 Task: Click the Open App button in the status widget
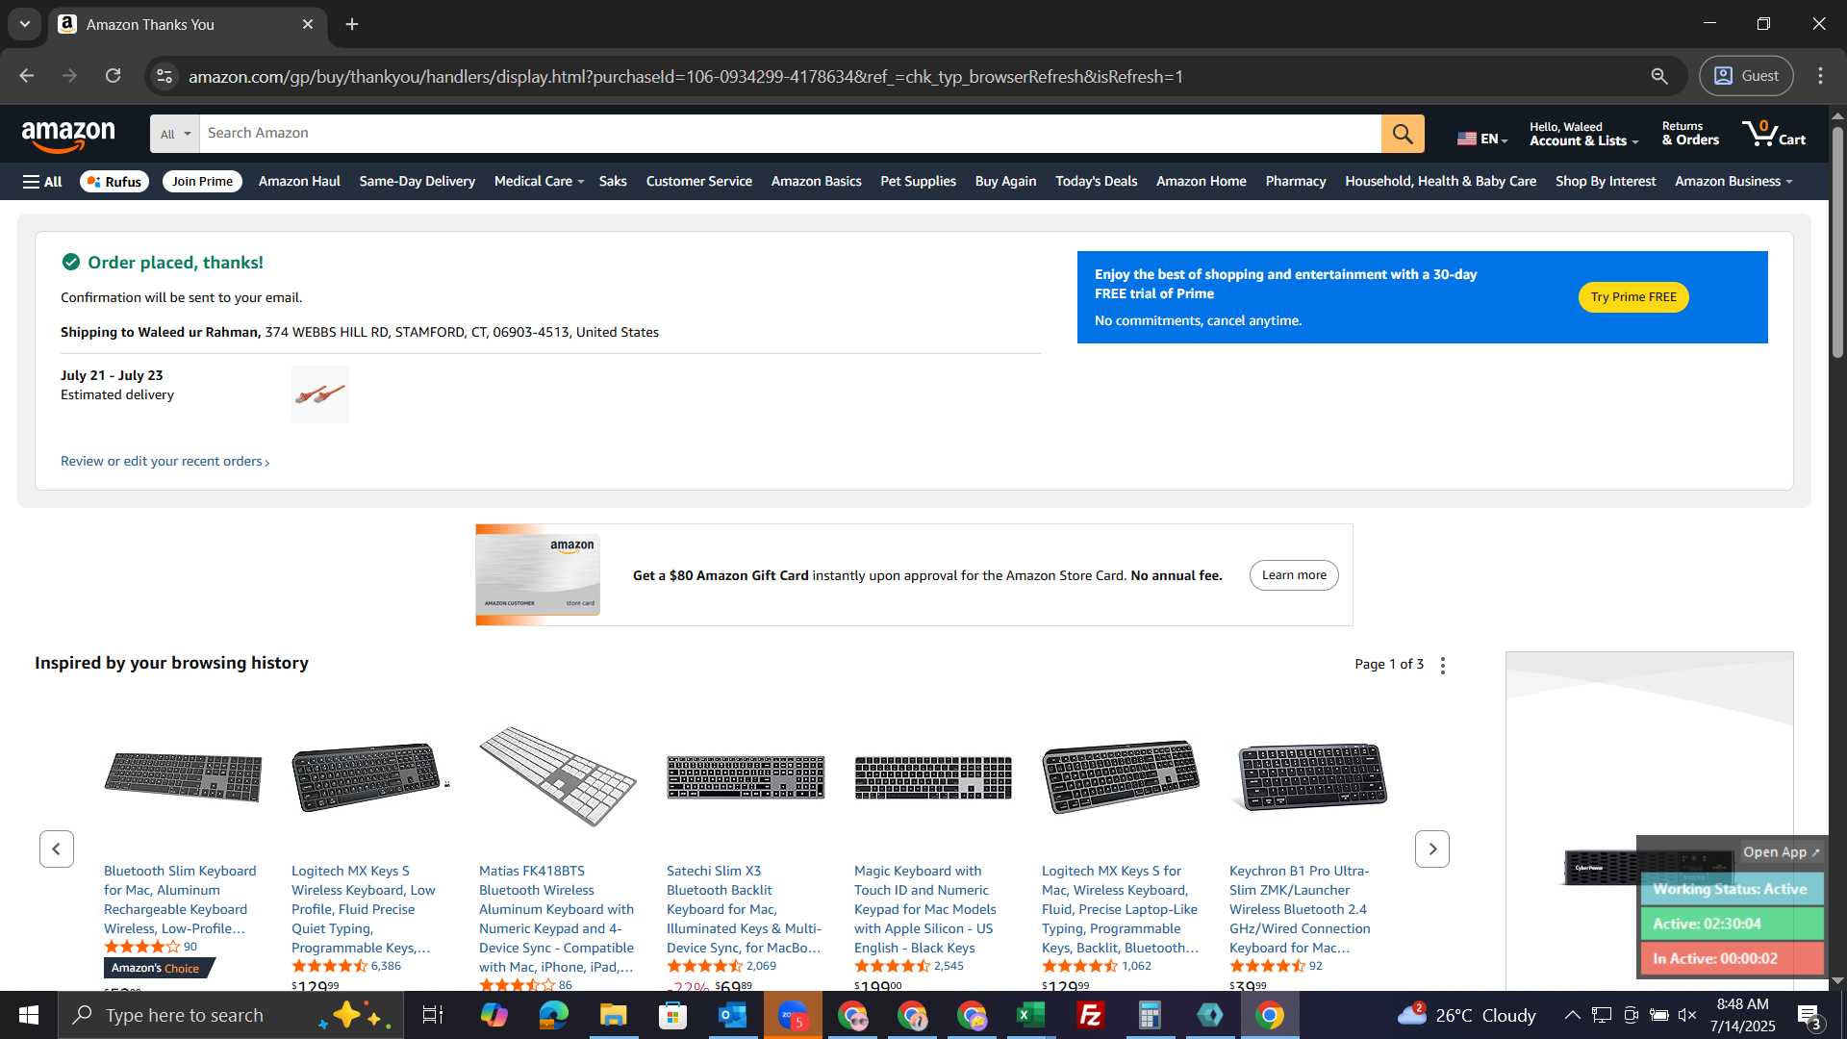(1781, 852)
